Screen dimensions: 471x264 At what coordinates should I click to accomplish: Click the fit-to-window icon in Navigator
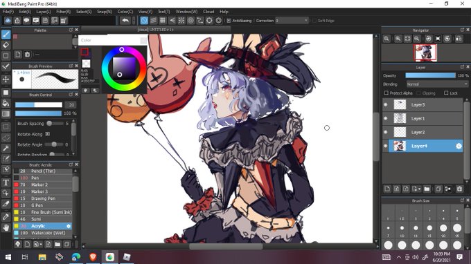407,39
